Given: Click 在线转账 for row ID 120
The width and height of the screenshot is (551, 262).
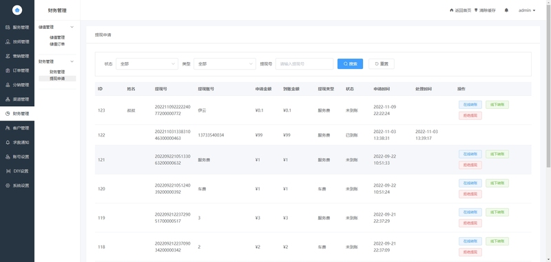Looking at the screenshot, I should pos(470,183).
